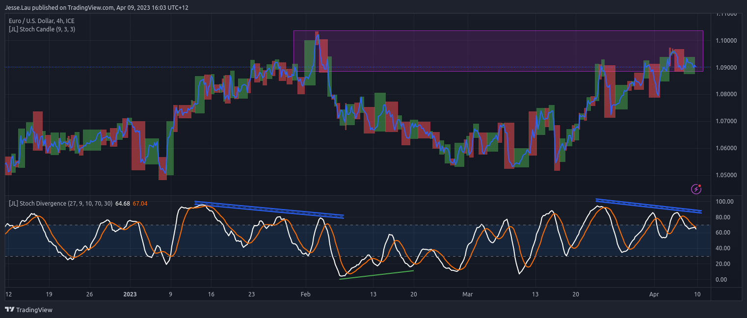The width and height of the screenshot is (747, 318).
Task: Click the orange stochastic value 67.04
Action: [x=140, y=203]
